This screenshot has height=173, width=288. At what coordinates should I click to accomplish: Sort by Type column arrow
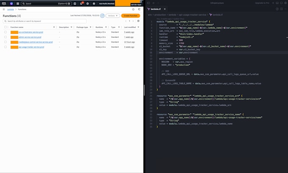119,27
